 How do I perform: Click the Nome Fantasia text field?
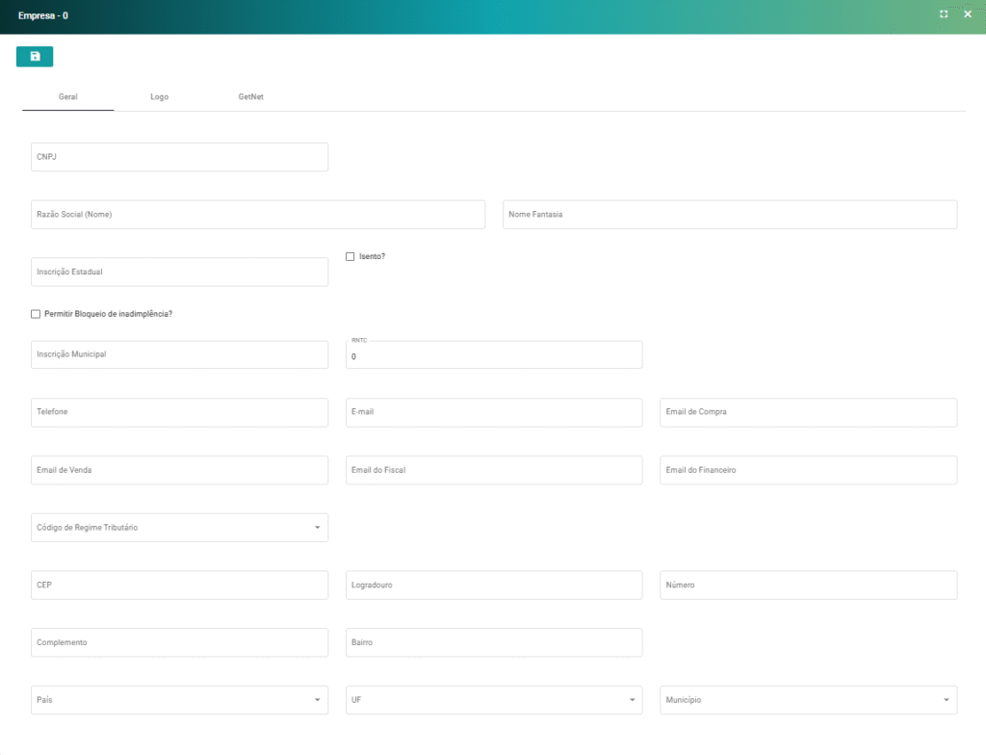[729, 215]
